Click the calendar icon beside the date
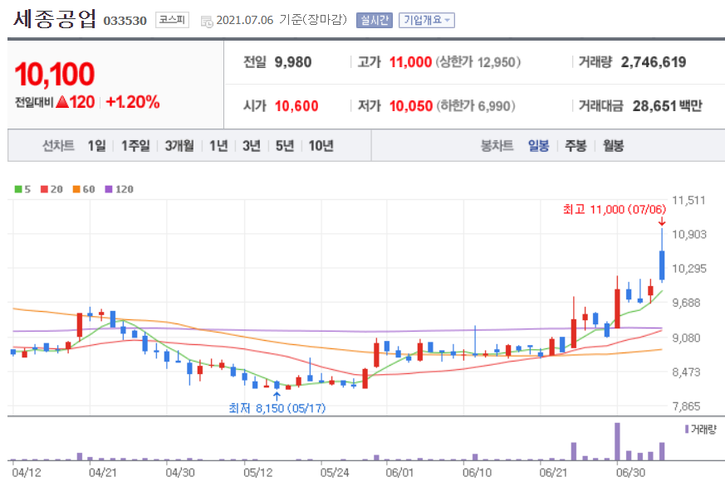 point(207,22)
